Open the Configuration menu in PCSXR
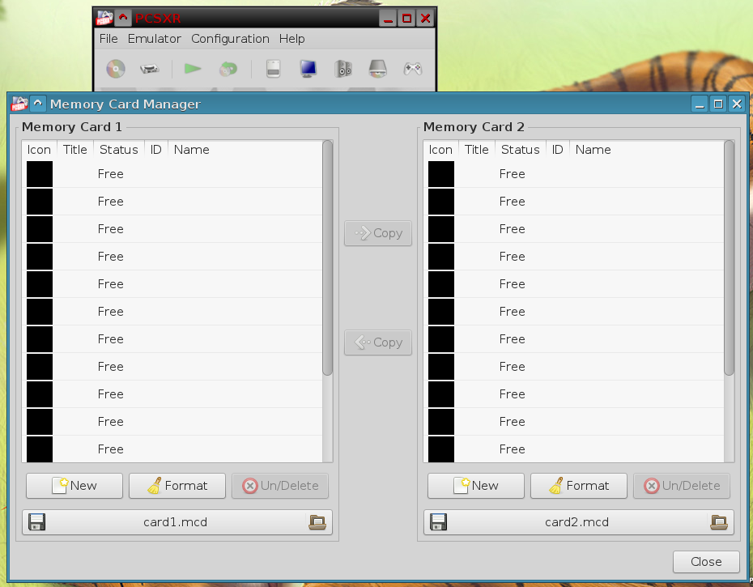Image resolution: width=753 pixels, height=587 pixels. [230, 38]
